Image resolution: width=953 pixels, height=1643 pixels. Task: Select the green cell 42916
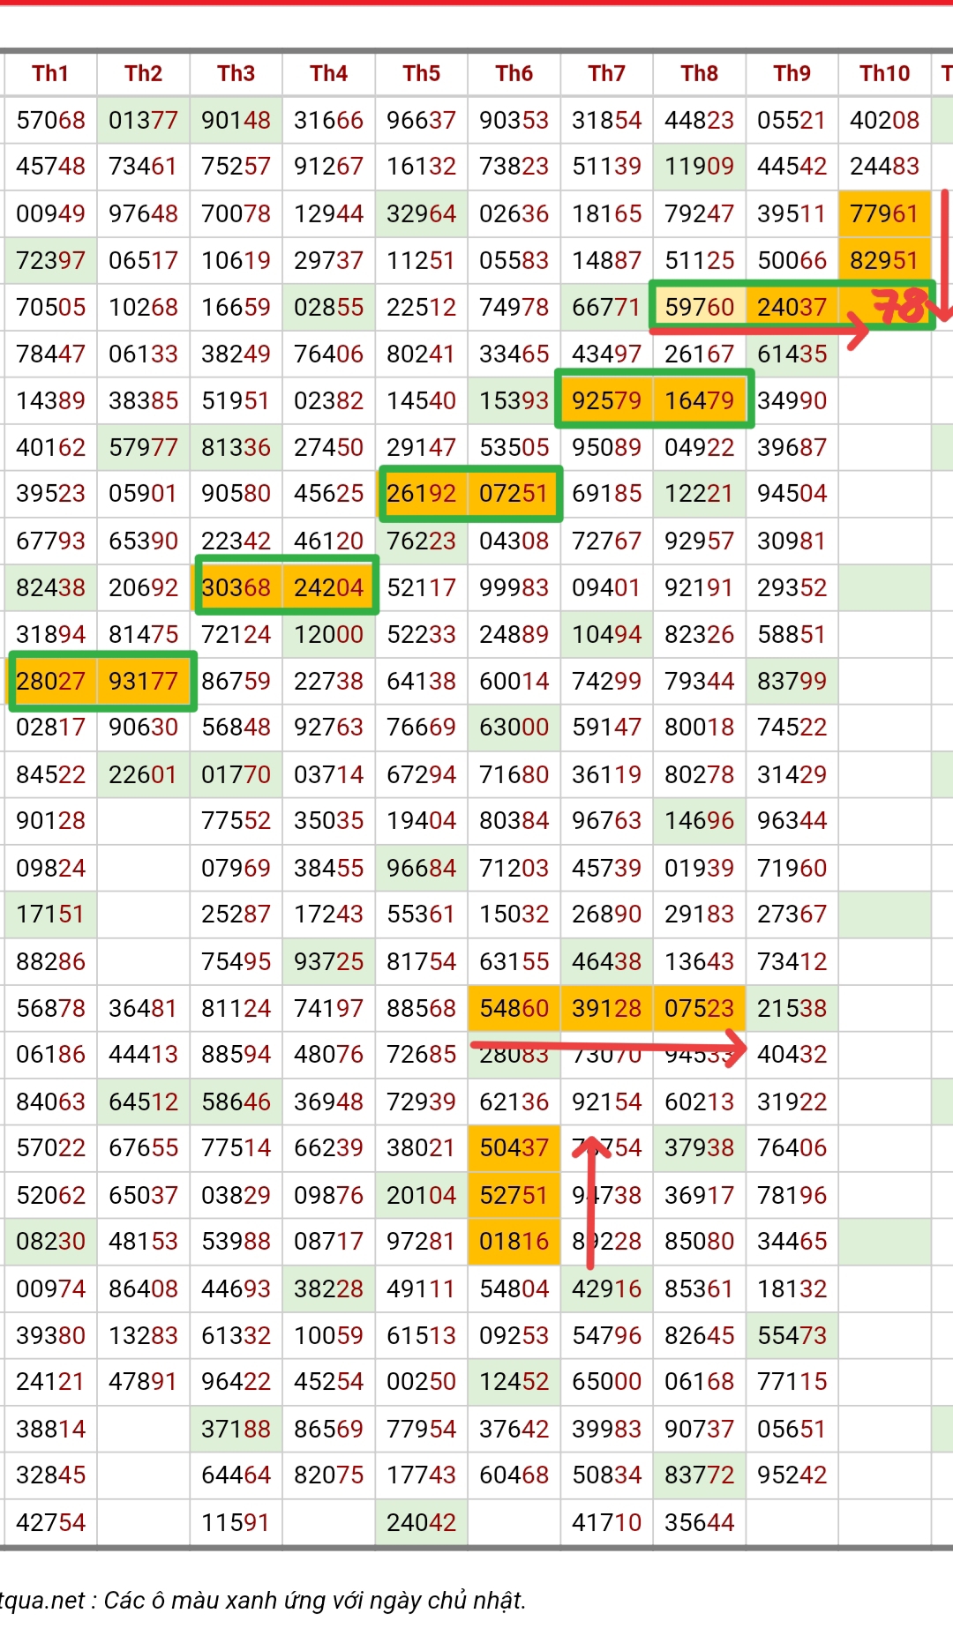606,1288
